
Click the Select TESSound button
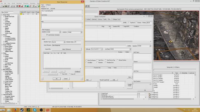pos(67,49)
